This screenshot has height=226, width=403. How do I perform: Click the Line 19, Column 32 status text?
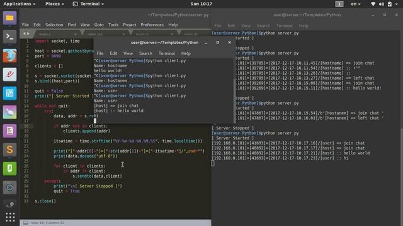pyautogui.click(x=48, y=223)
